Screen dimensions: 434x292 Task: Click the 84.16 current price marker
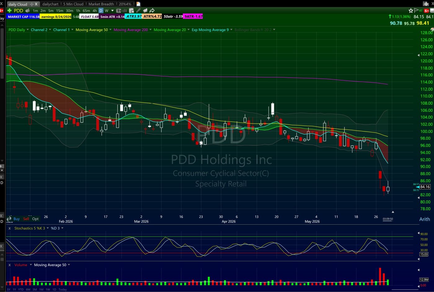click(x=425, y=187)
